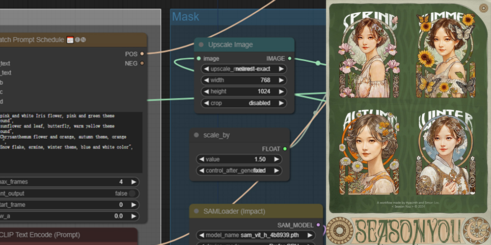Click the Winter portrait in the poster
This screenshot has height=245, width=491.
(x=445, y=153)
